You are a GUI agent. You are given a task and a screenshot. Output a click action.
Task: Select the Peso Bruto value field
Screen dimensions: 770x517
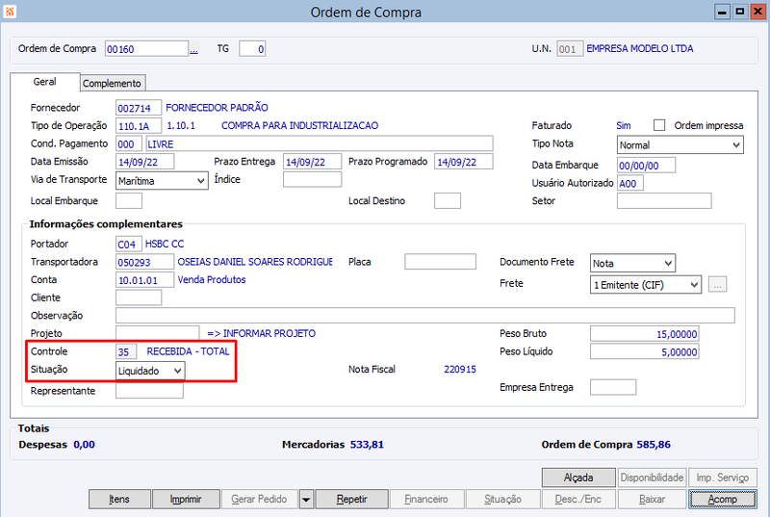pos(644,334)
